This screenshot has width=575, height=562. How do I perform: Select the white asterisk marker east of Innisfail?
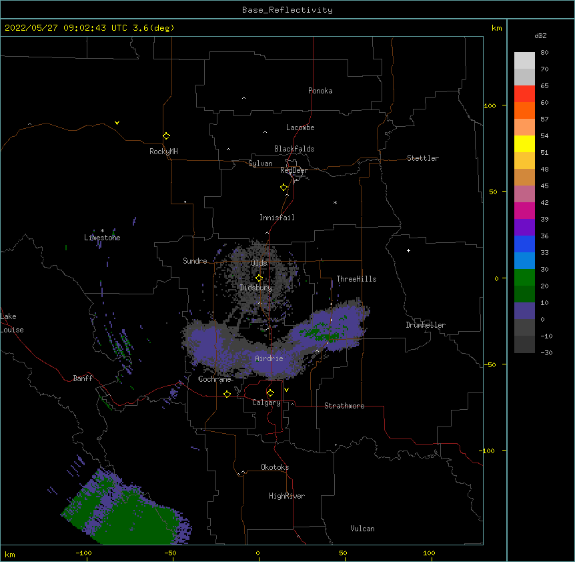click(335, 202)
